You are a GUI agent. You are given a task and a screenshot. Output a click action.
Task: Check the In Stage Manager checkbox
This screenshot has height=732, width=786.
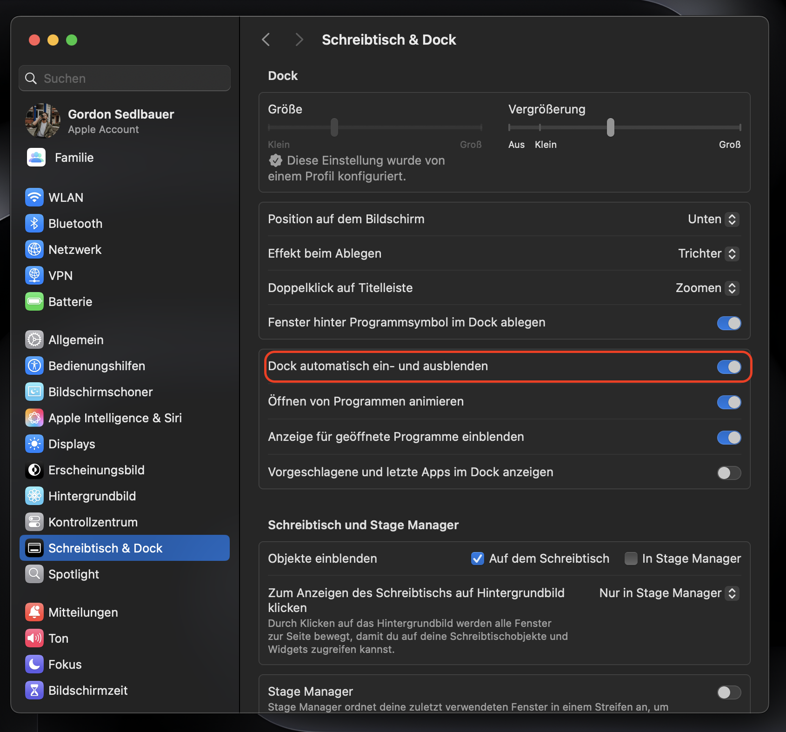pyautogui.click(x=631, y=559)
